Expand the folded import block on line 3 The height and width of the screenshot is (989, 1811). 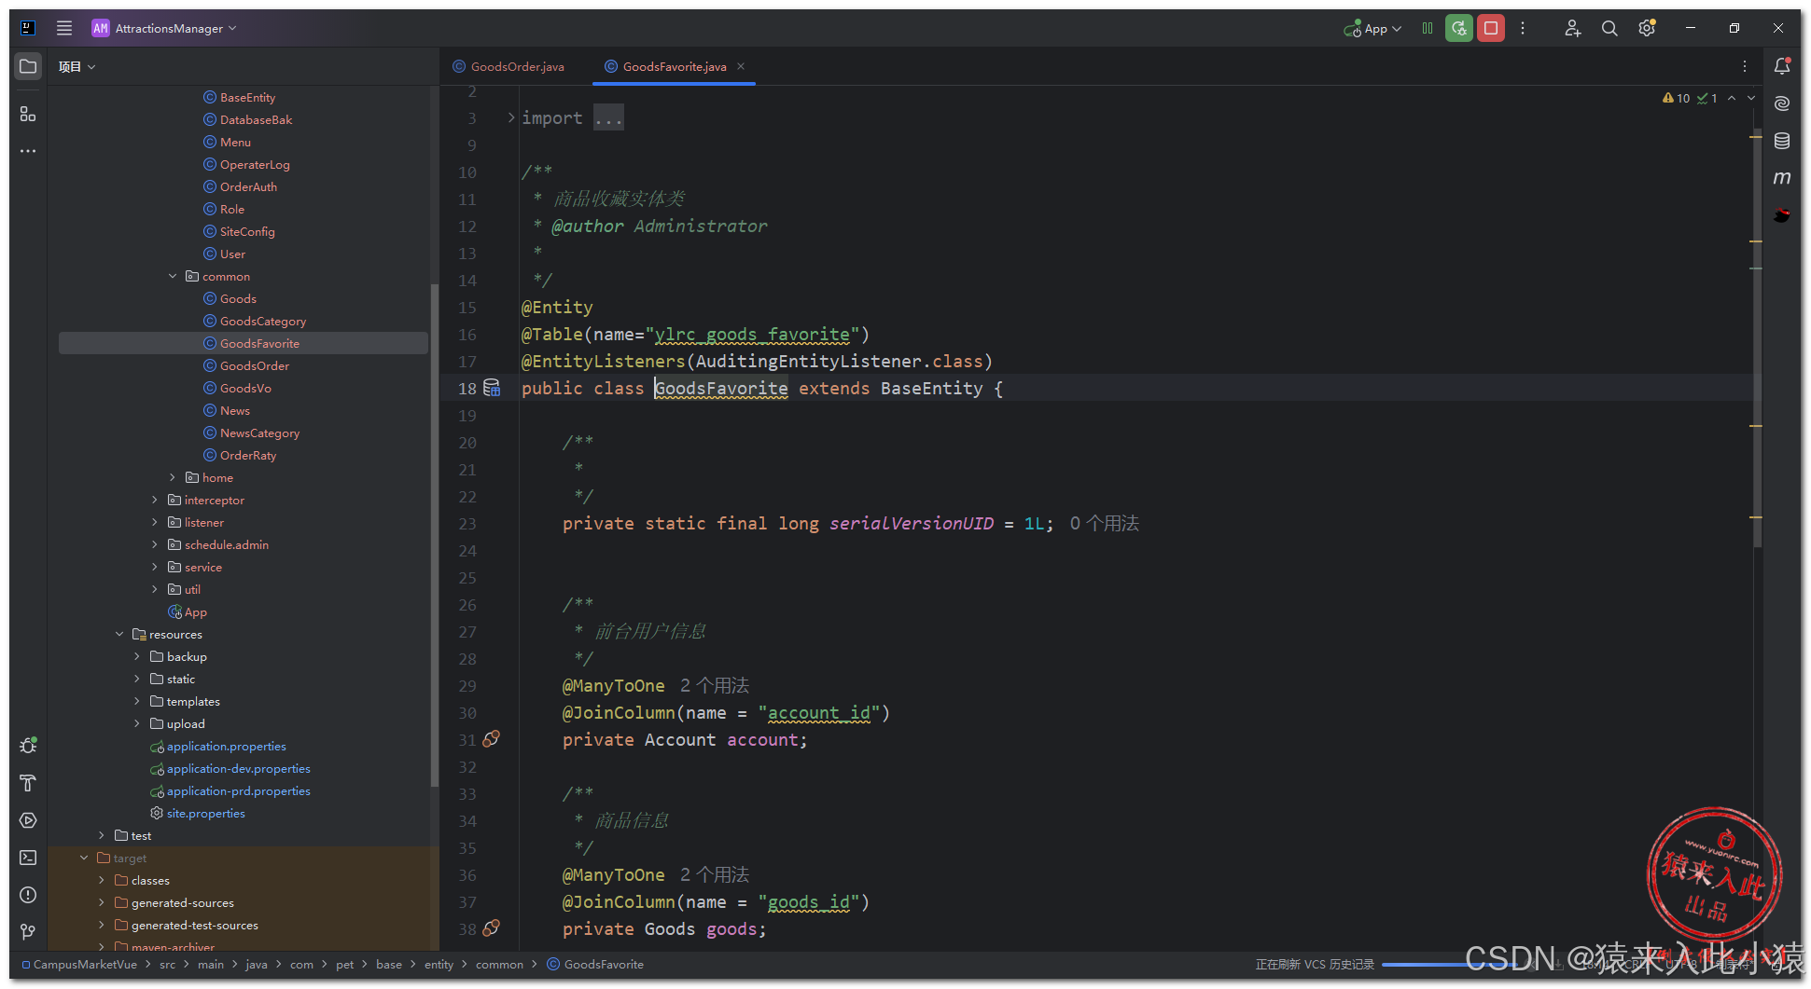510,117
